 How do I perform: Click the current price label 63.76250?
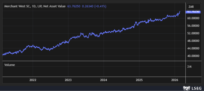193,12
